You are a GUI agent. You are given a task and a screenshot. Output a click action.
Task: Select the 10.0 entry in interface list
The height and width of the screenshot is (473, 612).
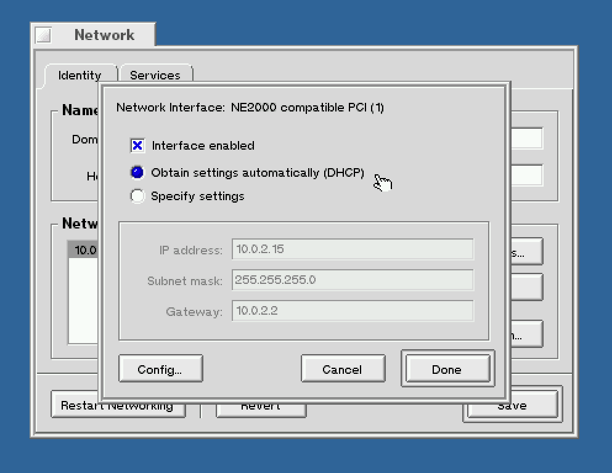pyautogui.click(x=83, y=250)
